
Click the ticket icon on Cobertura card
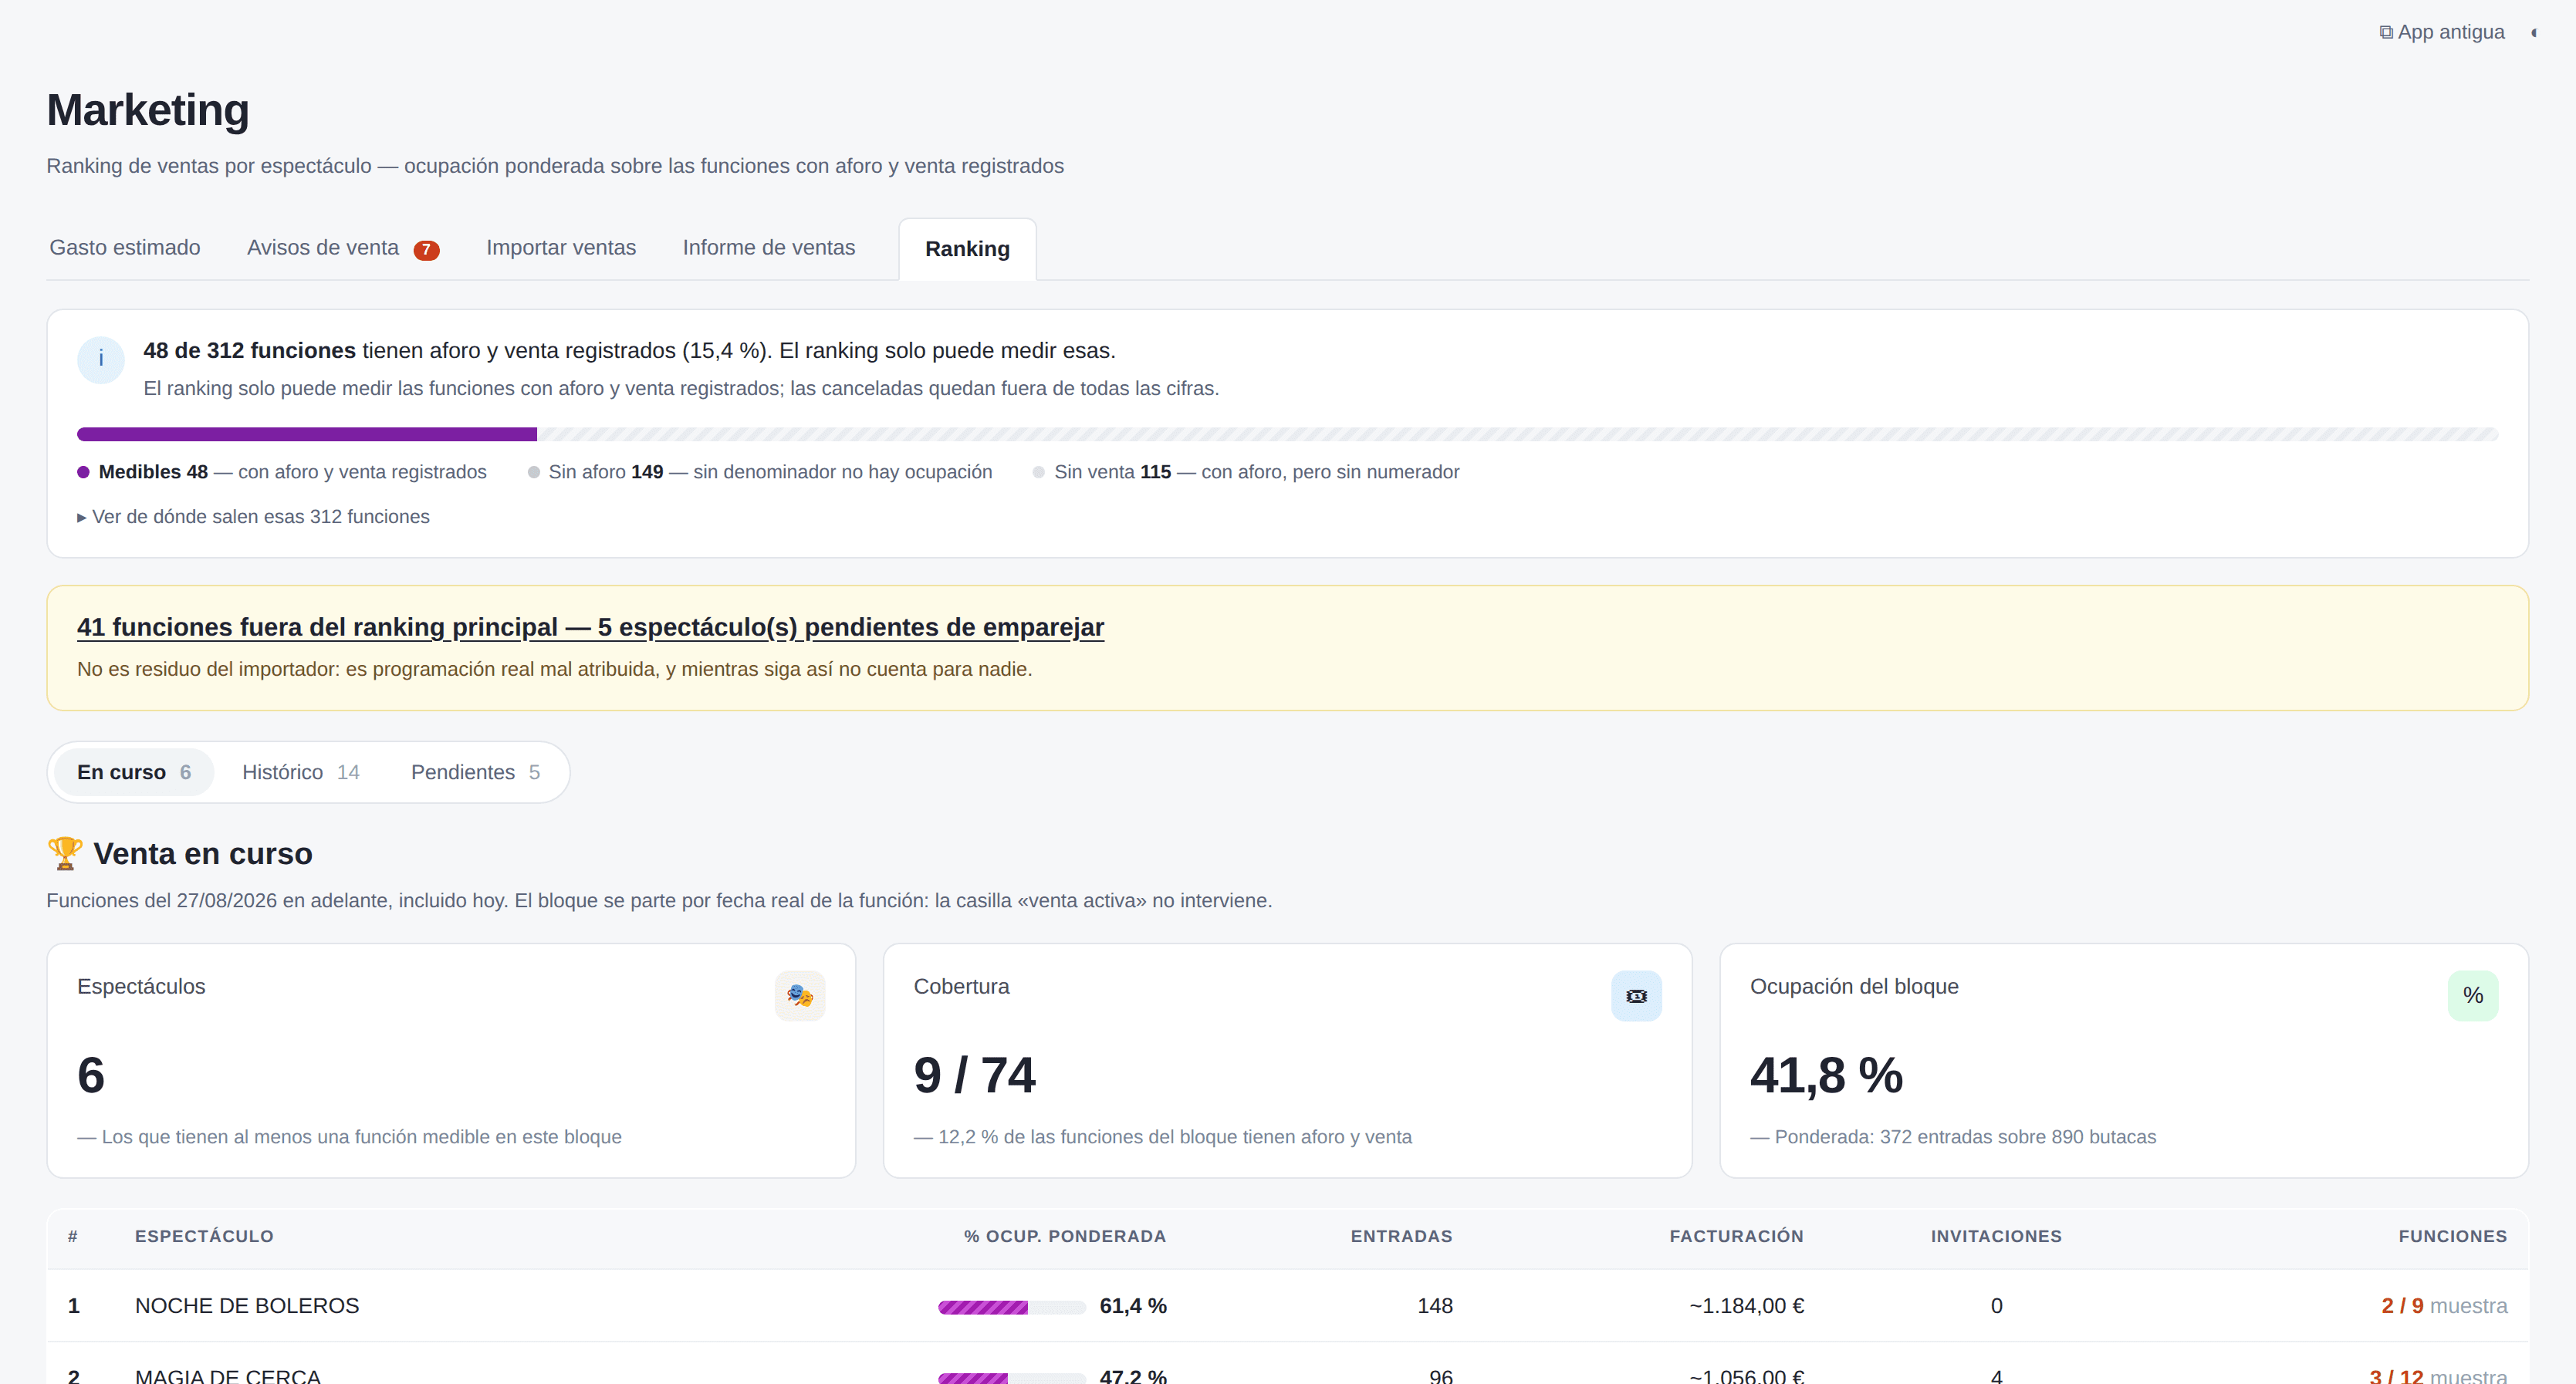tap(1636, 996)
